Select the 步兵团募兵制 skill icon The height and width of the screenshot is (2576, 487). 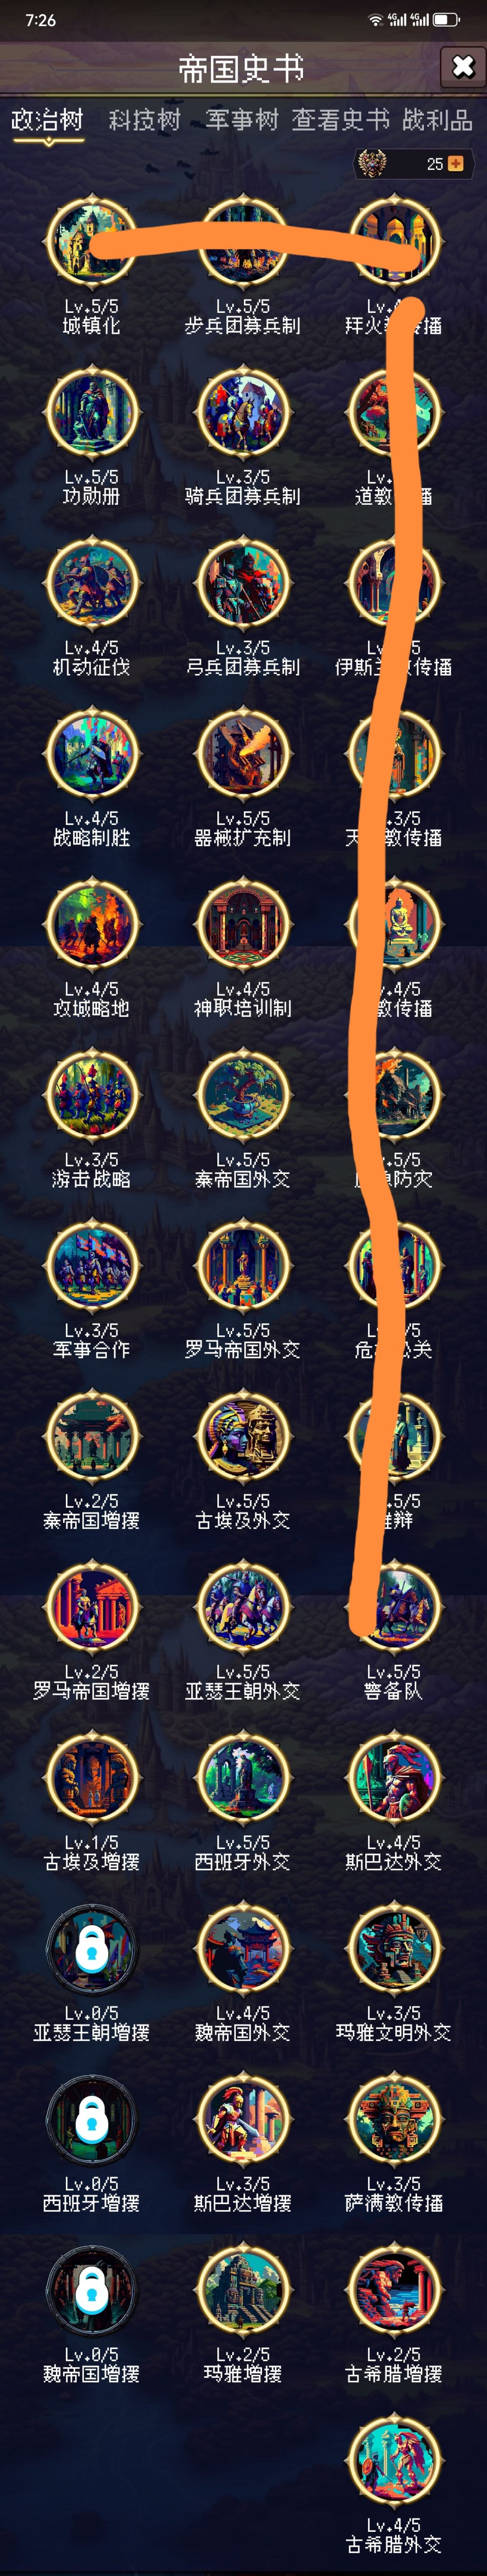coord(243,242)
